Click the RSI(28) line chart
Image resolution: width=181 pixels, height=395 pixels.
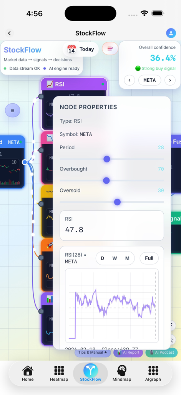point(112,306)
